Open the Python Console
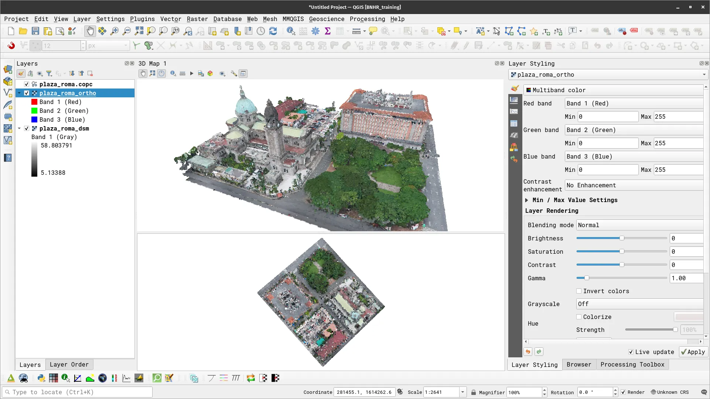The image size is (710, 399). click(x=41, y=378)
